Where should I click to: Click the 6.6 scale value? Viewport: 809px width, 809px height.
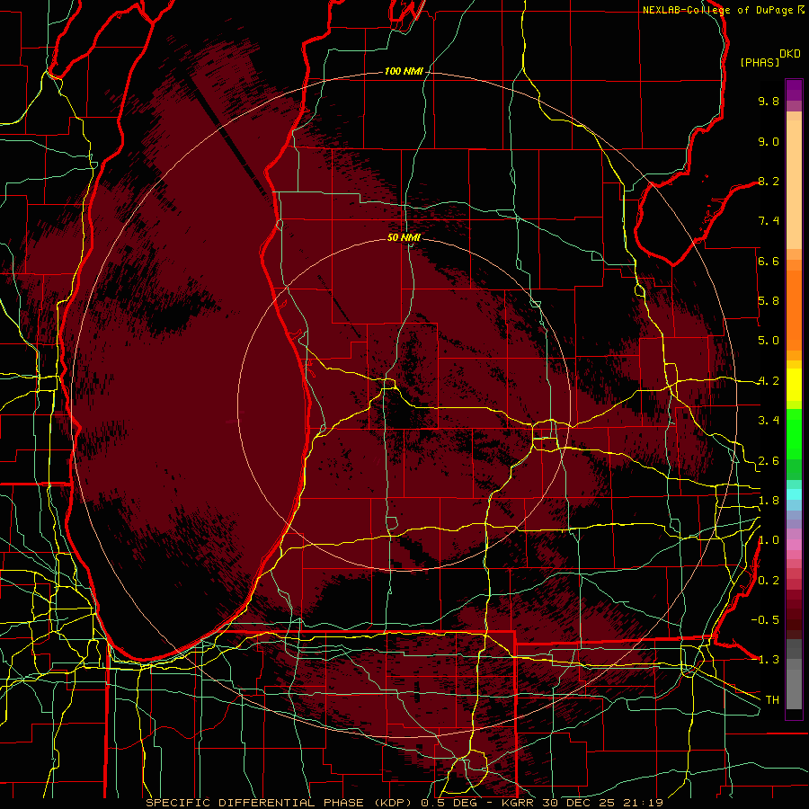[769, 261]
